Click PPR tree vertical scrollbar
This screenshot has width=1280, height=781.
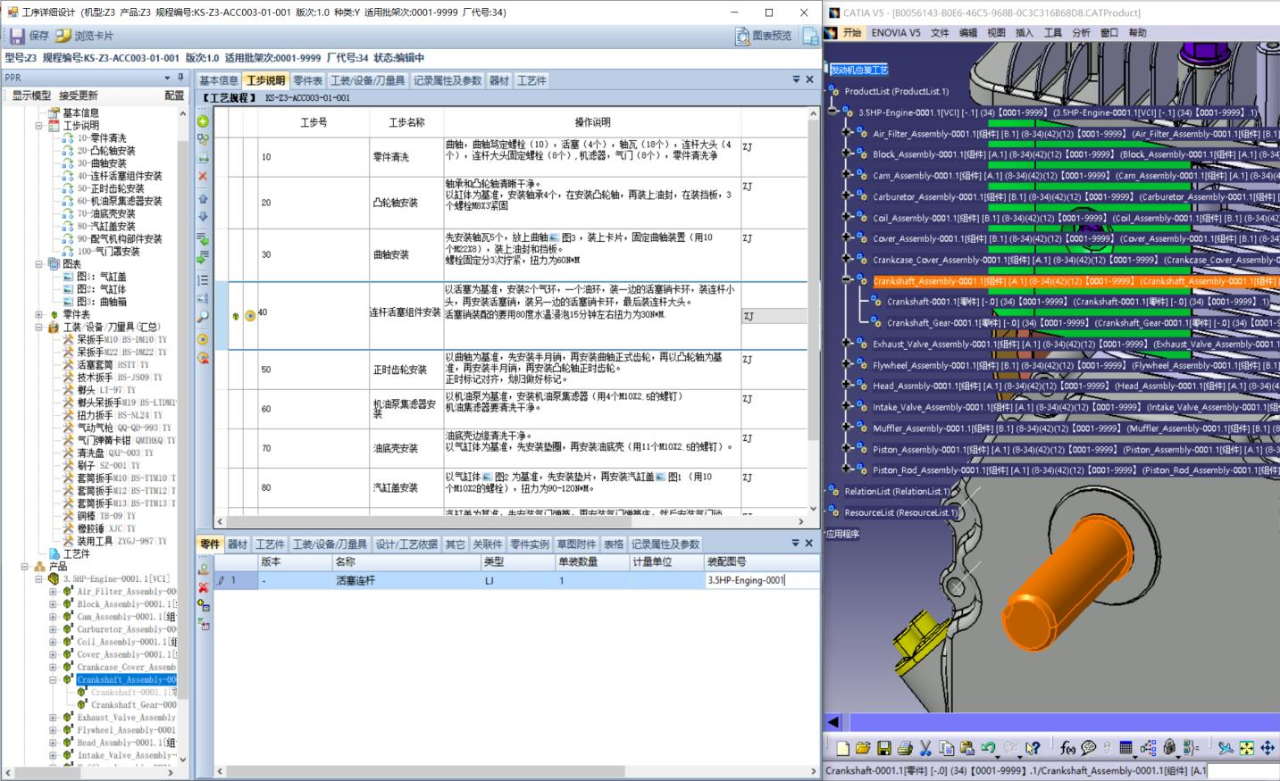[183, 436]
